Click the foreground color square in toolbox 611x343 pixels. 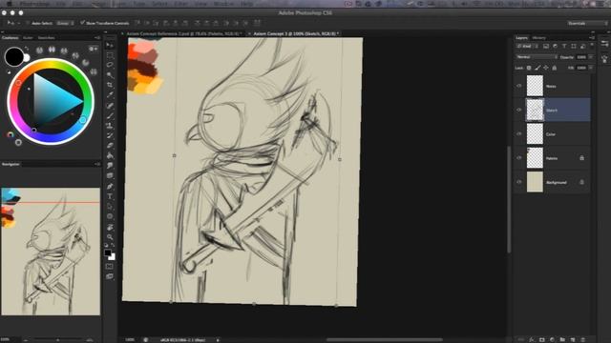point(108,252)
